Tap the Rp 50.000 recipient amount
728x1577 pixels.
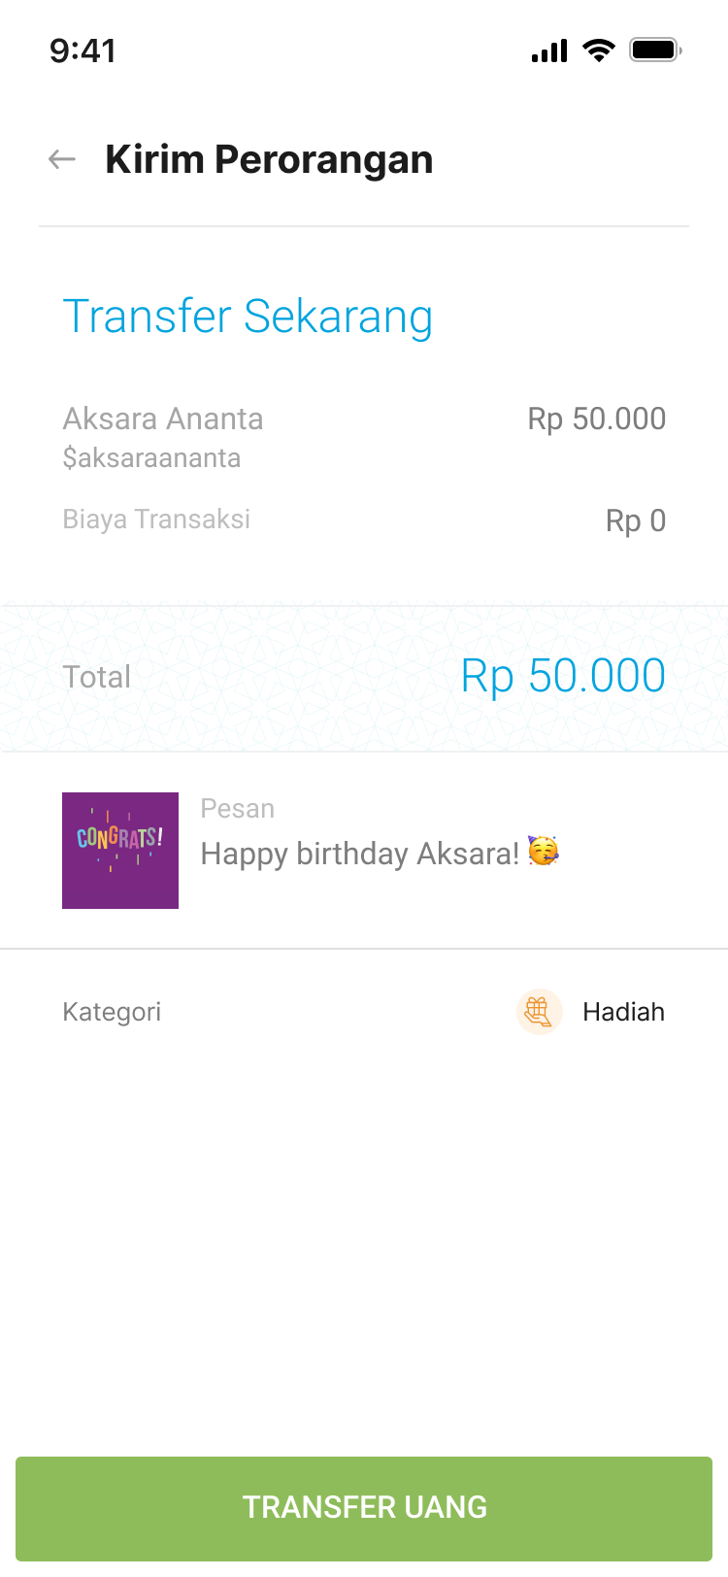click(x=596, y=419)
